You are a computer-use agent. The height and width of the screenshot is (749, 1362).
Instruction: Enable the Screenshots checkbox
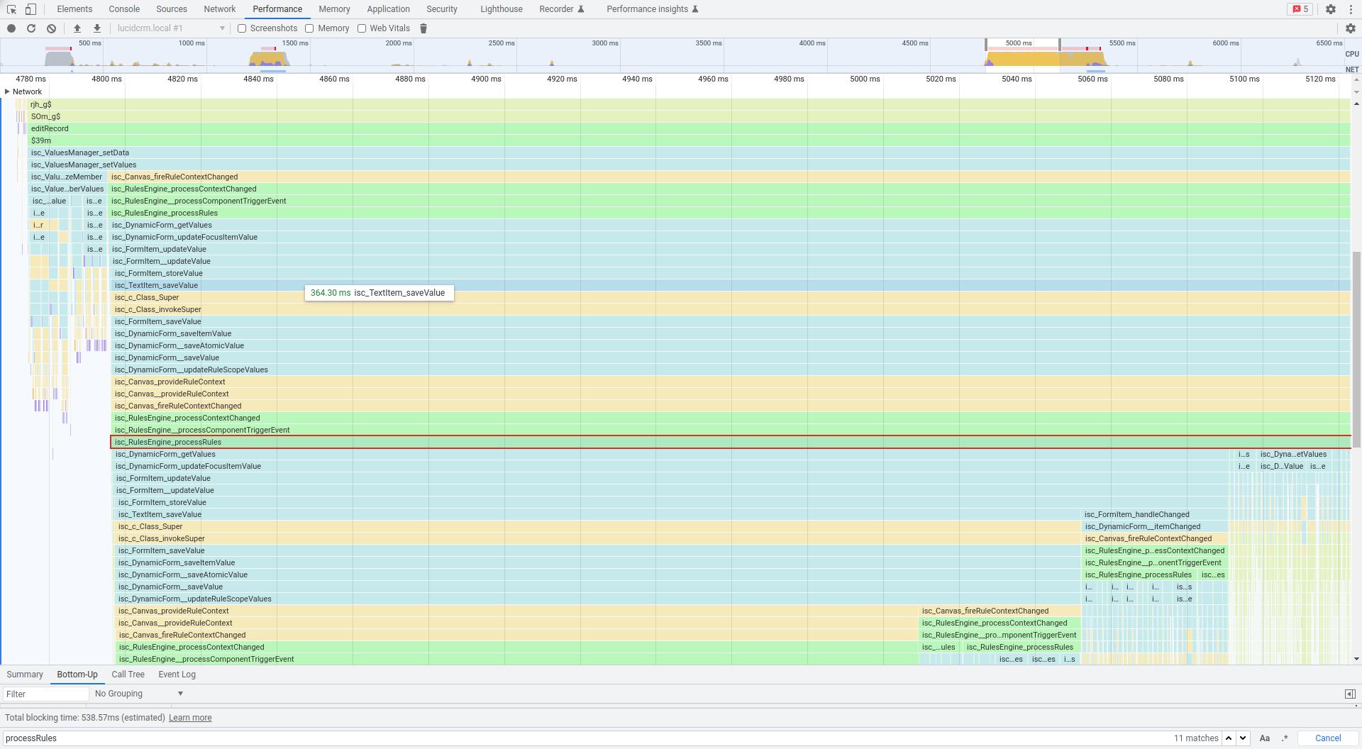[242, 28]
